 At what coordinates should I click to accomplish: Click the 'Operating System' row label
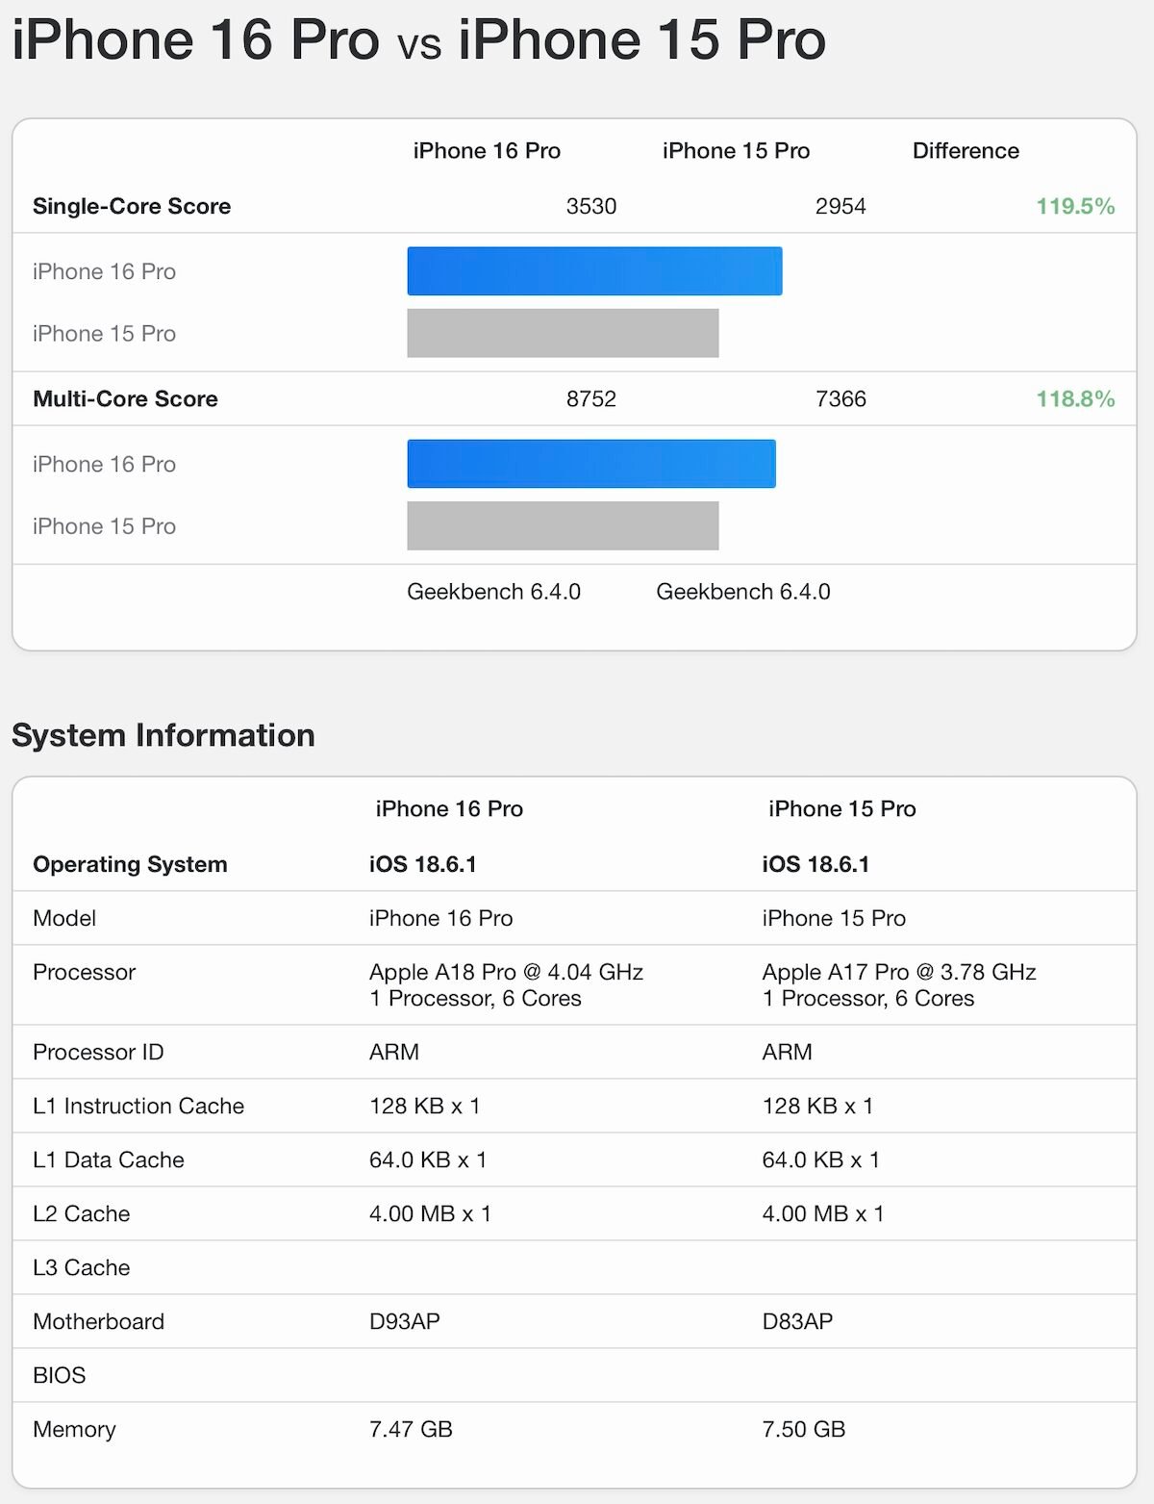tap(130, 864)
